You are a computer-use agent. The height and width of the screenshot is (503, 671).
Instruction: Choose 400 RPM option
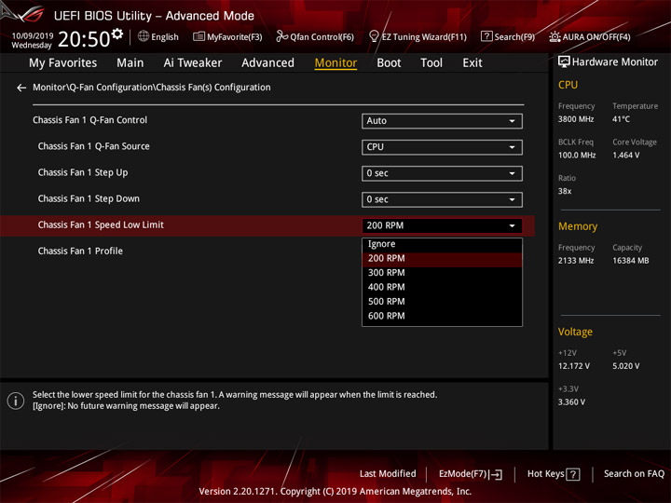tap(442, 288)
